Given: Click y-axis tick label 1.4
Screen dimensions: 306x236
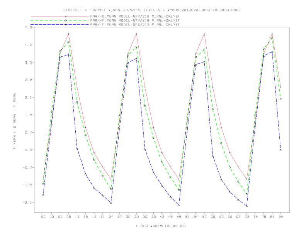Looking at the screenshot, I should 28,115.
